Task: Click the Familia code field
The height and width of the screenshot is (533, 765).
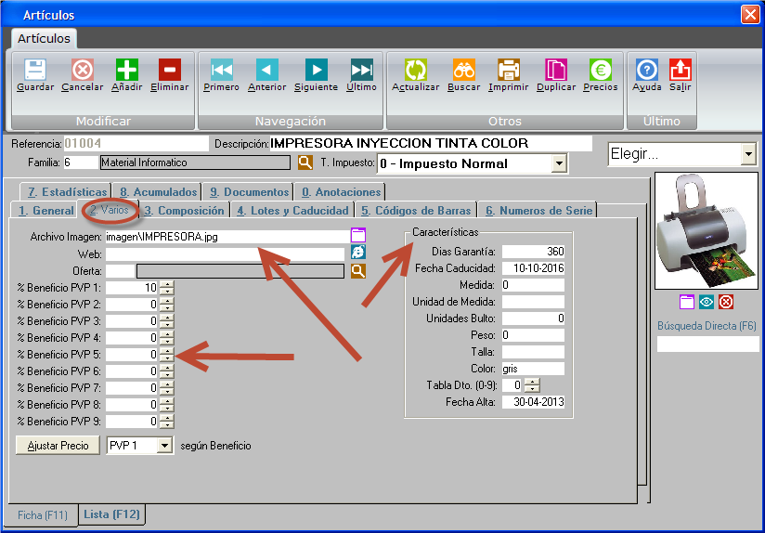Action: click(x=81, y=162)
